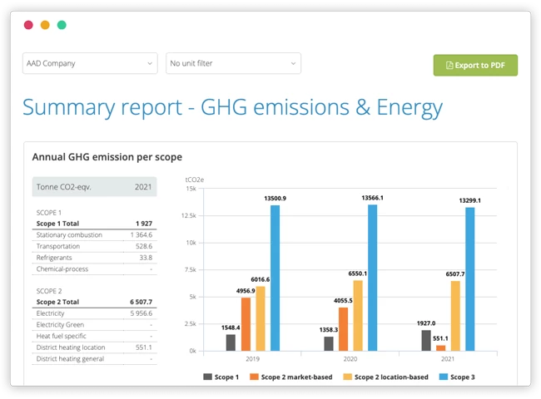Image resolution: width=541 pixels, height=399 pixels.
Task: Click the PDF icon on Export button
Action: pos(449,65)
